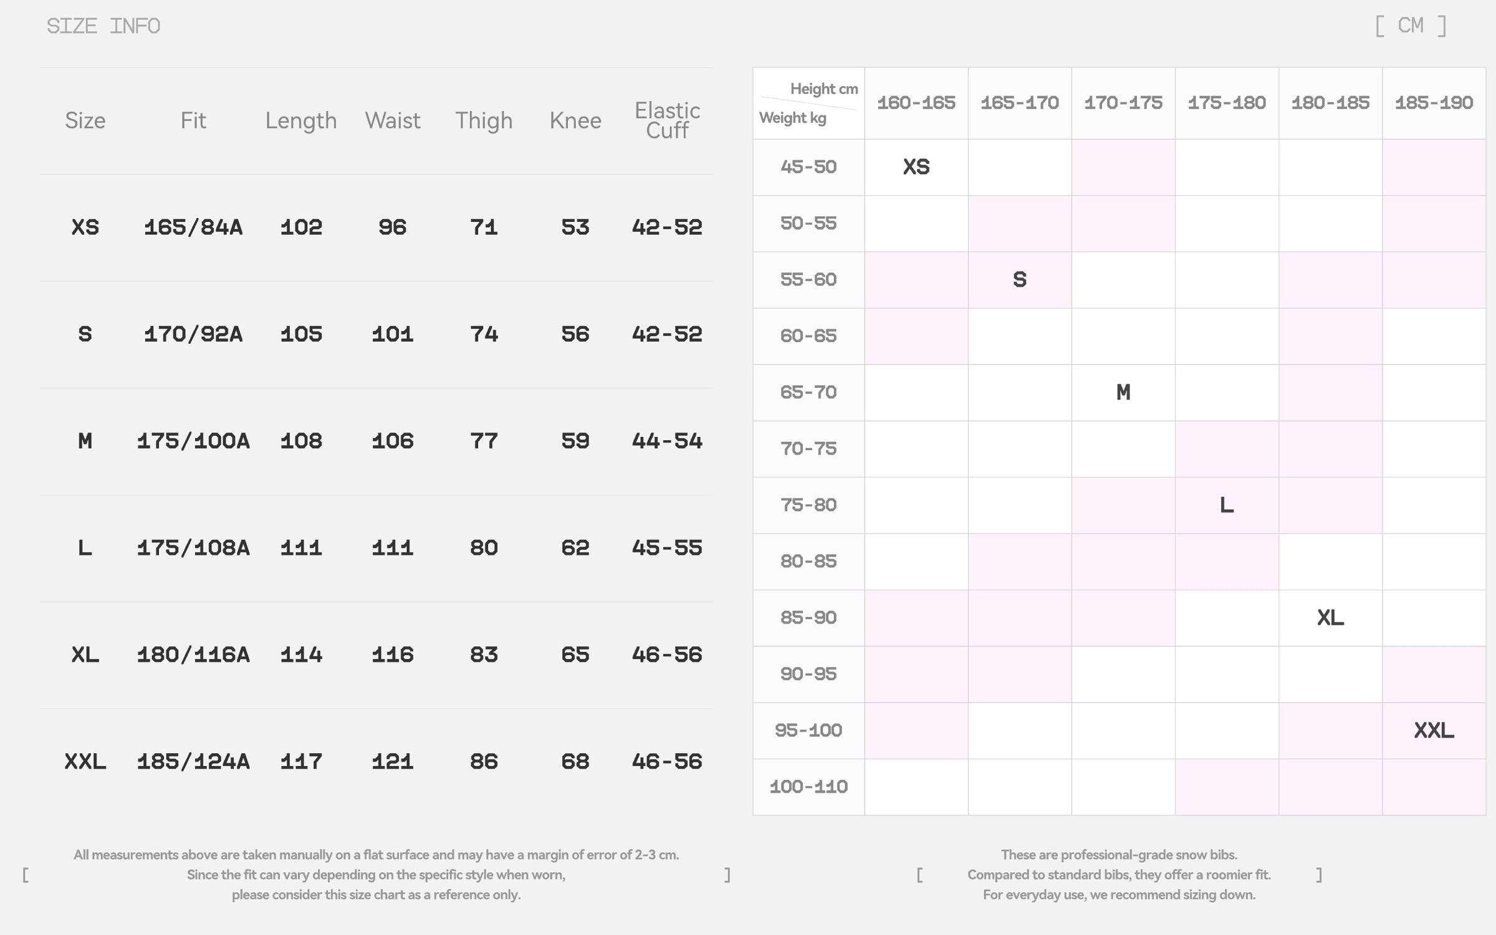Click the Waist column heading
This screenshot has width=1496, height=935.
tap(393, 120)
